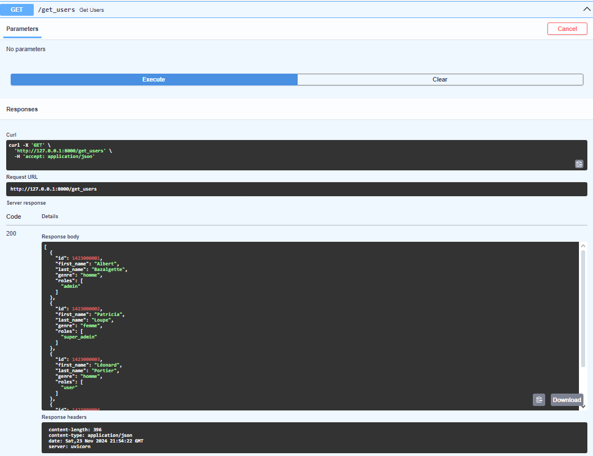
Task: Expand the Server response Details
Action: click(x=50, y=216)
